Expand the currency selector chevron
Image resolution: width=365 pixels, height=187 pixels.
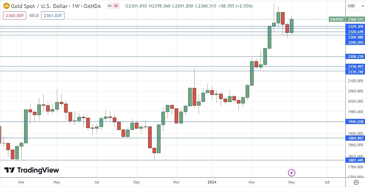[x=362, y=6]
